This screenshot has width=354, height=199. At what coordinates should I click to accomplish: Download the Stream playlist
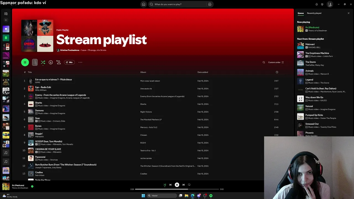51,62
